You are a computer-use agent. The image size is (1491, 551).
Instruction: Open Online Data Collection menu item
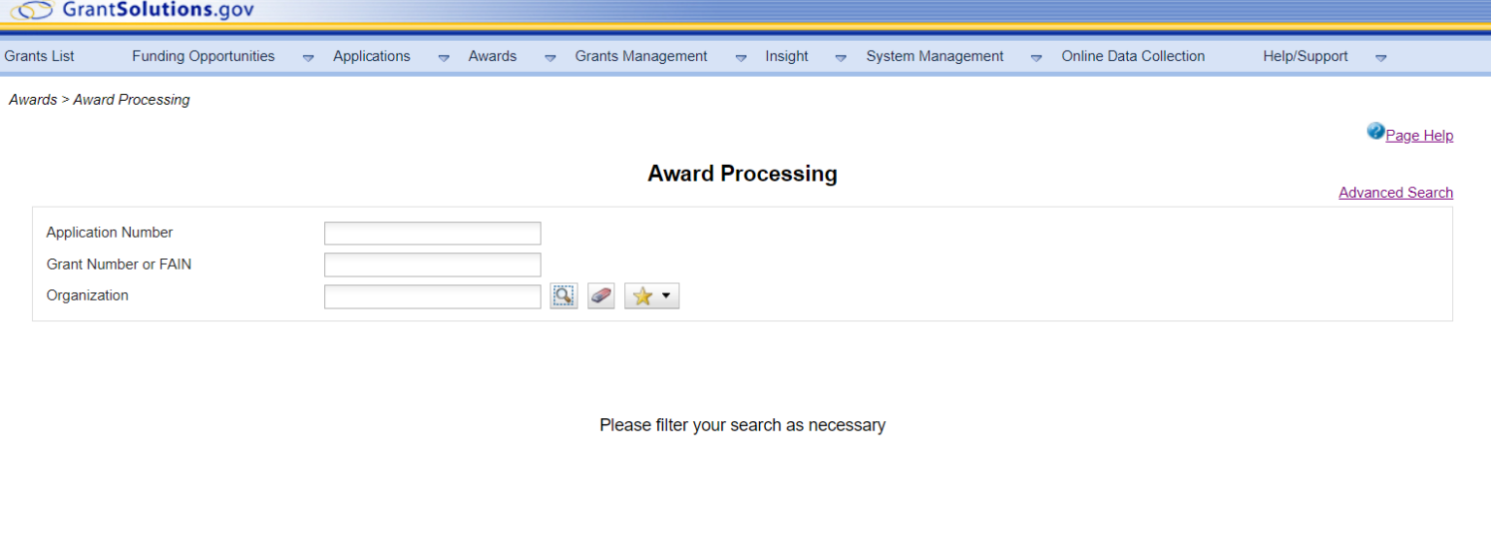(1133, 56)
